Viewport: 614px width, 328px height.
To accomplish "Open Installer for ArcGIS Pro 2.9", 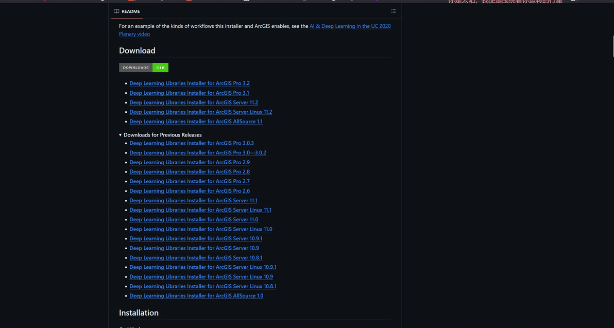I will pos(190,162).
